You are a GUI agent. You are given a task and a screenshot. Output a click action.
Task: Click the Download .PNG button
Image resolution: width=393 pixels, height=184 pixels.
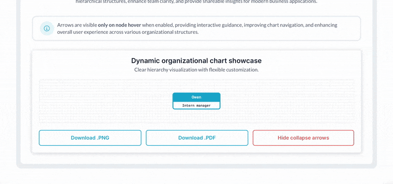[90, 138]
